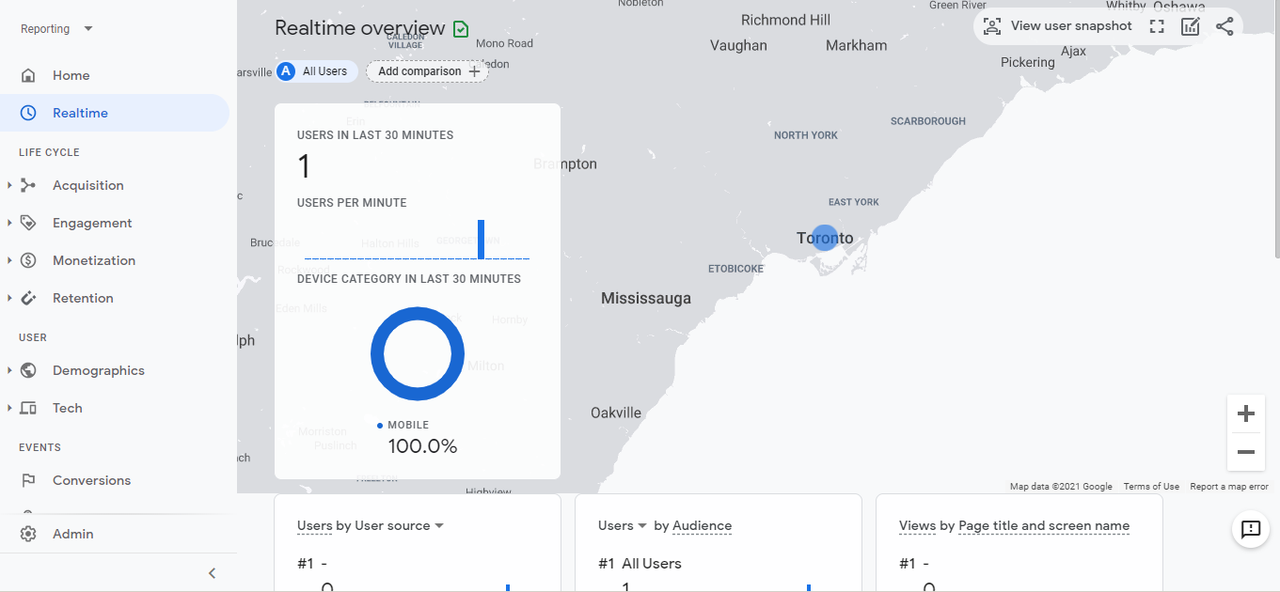Open the Terms of Use link
The image size is (1280, 592).
(1151, 487)
